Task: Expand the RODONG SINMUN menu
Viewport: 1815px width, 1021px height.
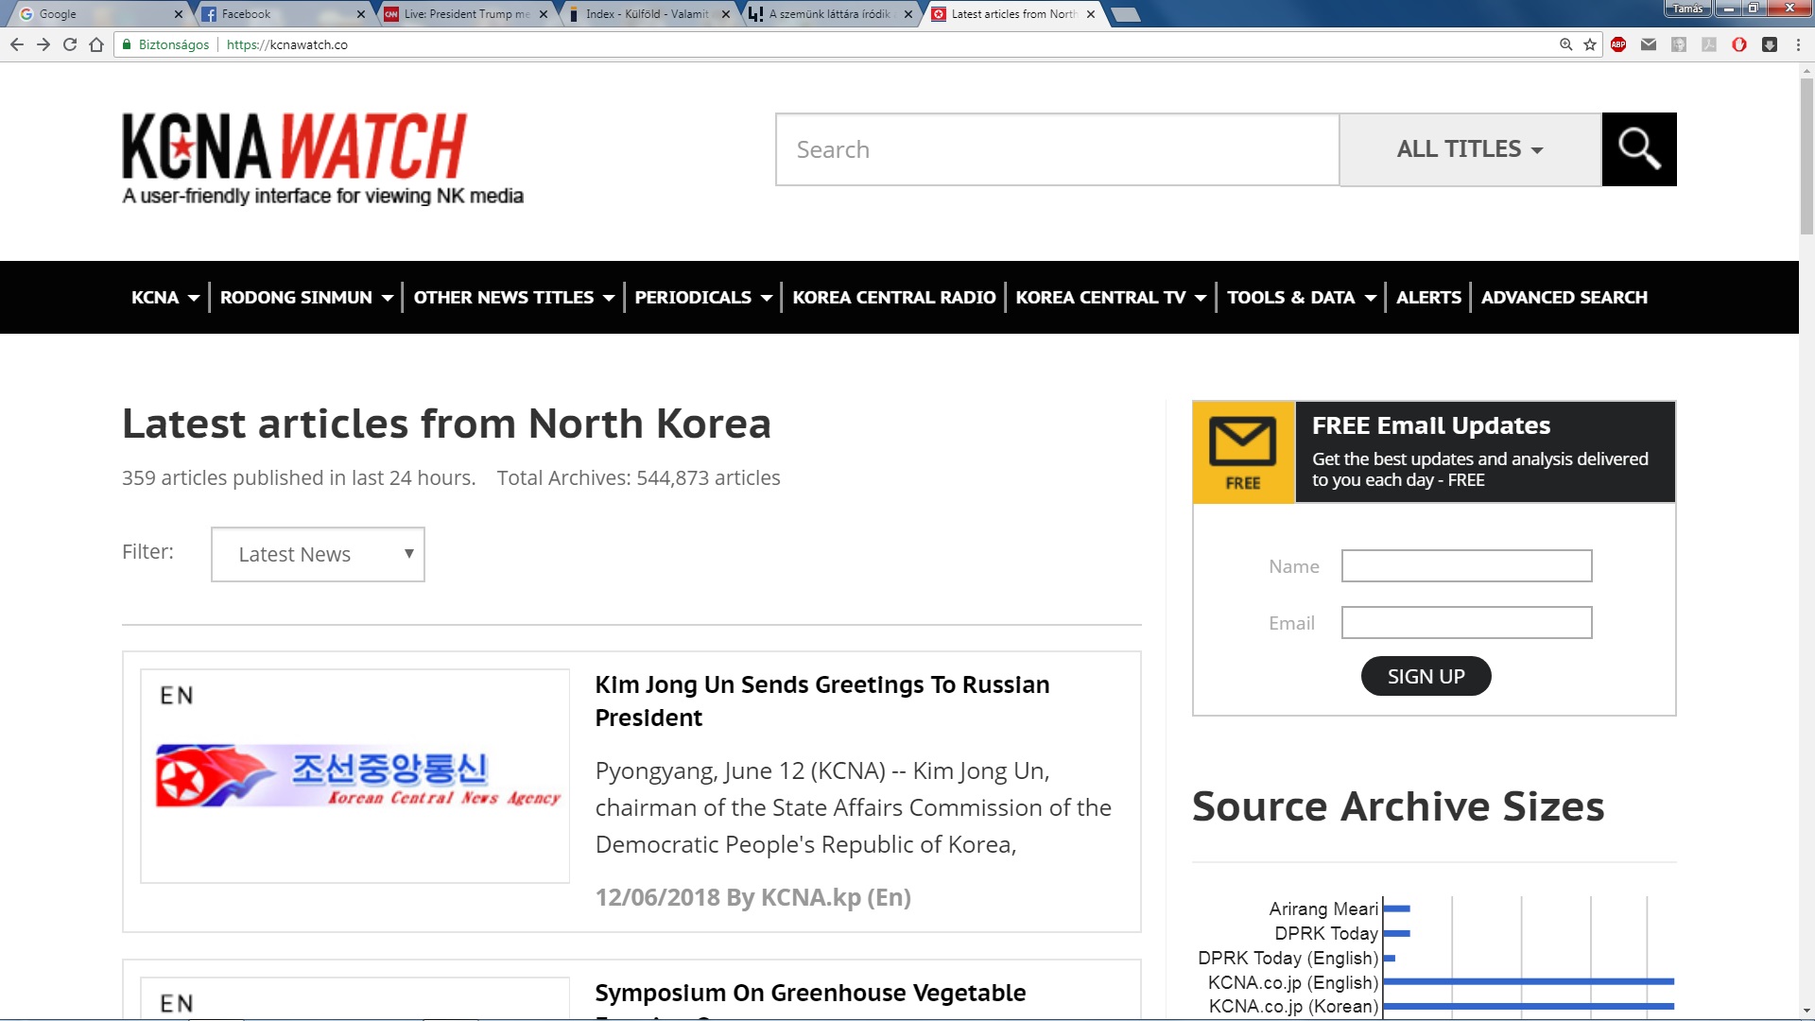Action: coord(306,297)
